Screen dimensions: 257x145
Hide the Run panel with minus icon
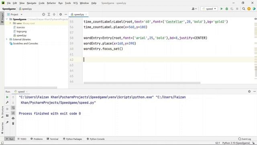(x=254, y=91)
